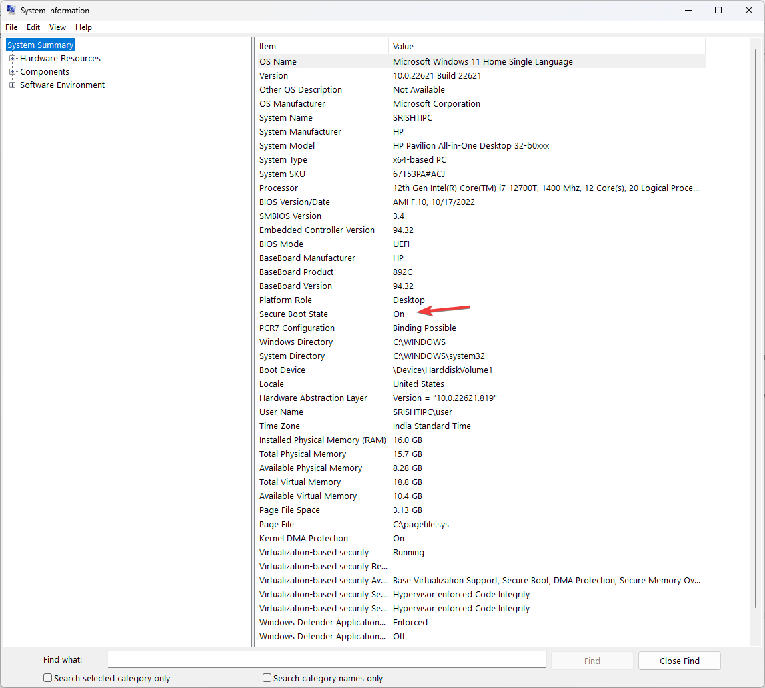This screenshot has height=688, width=765.
Task: Maximize the System Information window
Action: [x=718, y=10]
